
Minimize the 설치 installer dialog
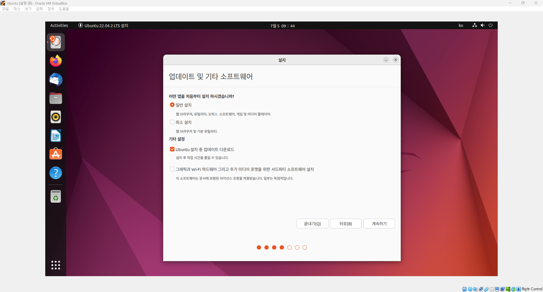(x=386, y=60)
